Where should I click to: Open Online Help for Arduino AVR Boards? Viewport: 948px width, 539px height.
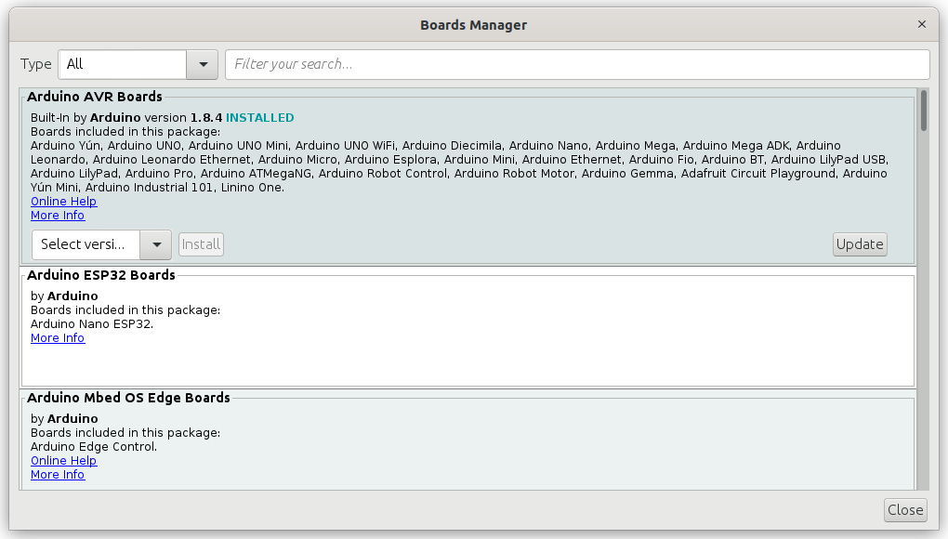point(63,202)
